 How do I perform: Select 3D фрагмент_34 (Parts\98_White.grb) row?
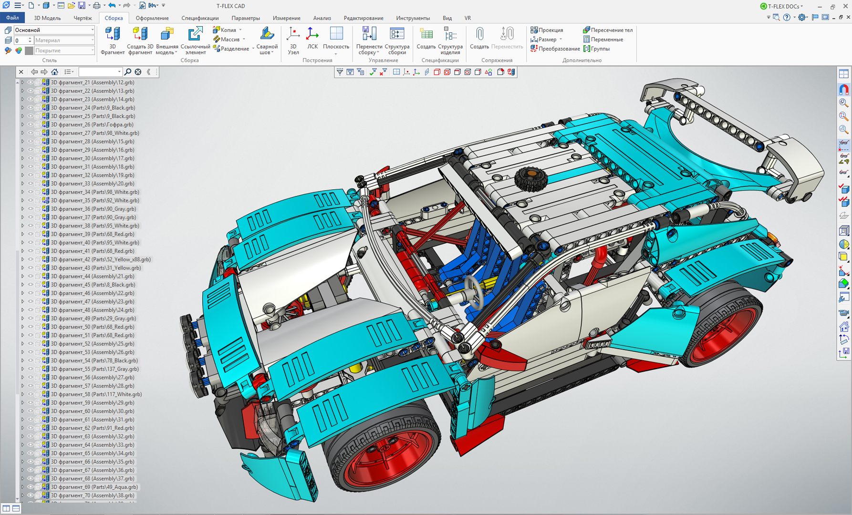pos(95,192)
